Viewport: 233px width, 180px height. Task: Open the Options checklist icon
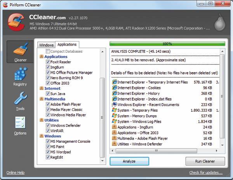[x=20, y=125]
